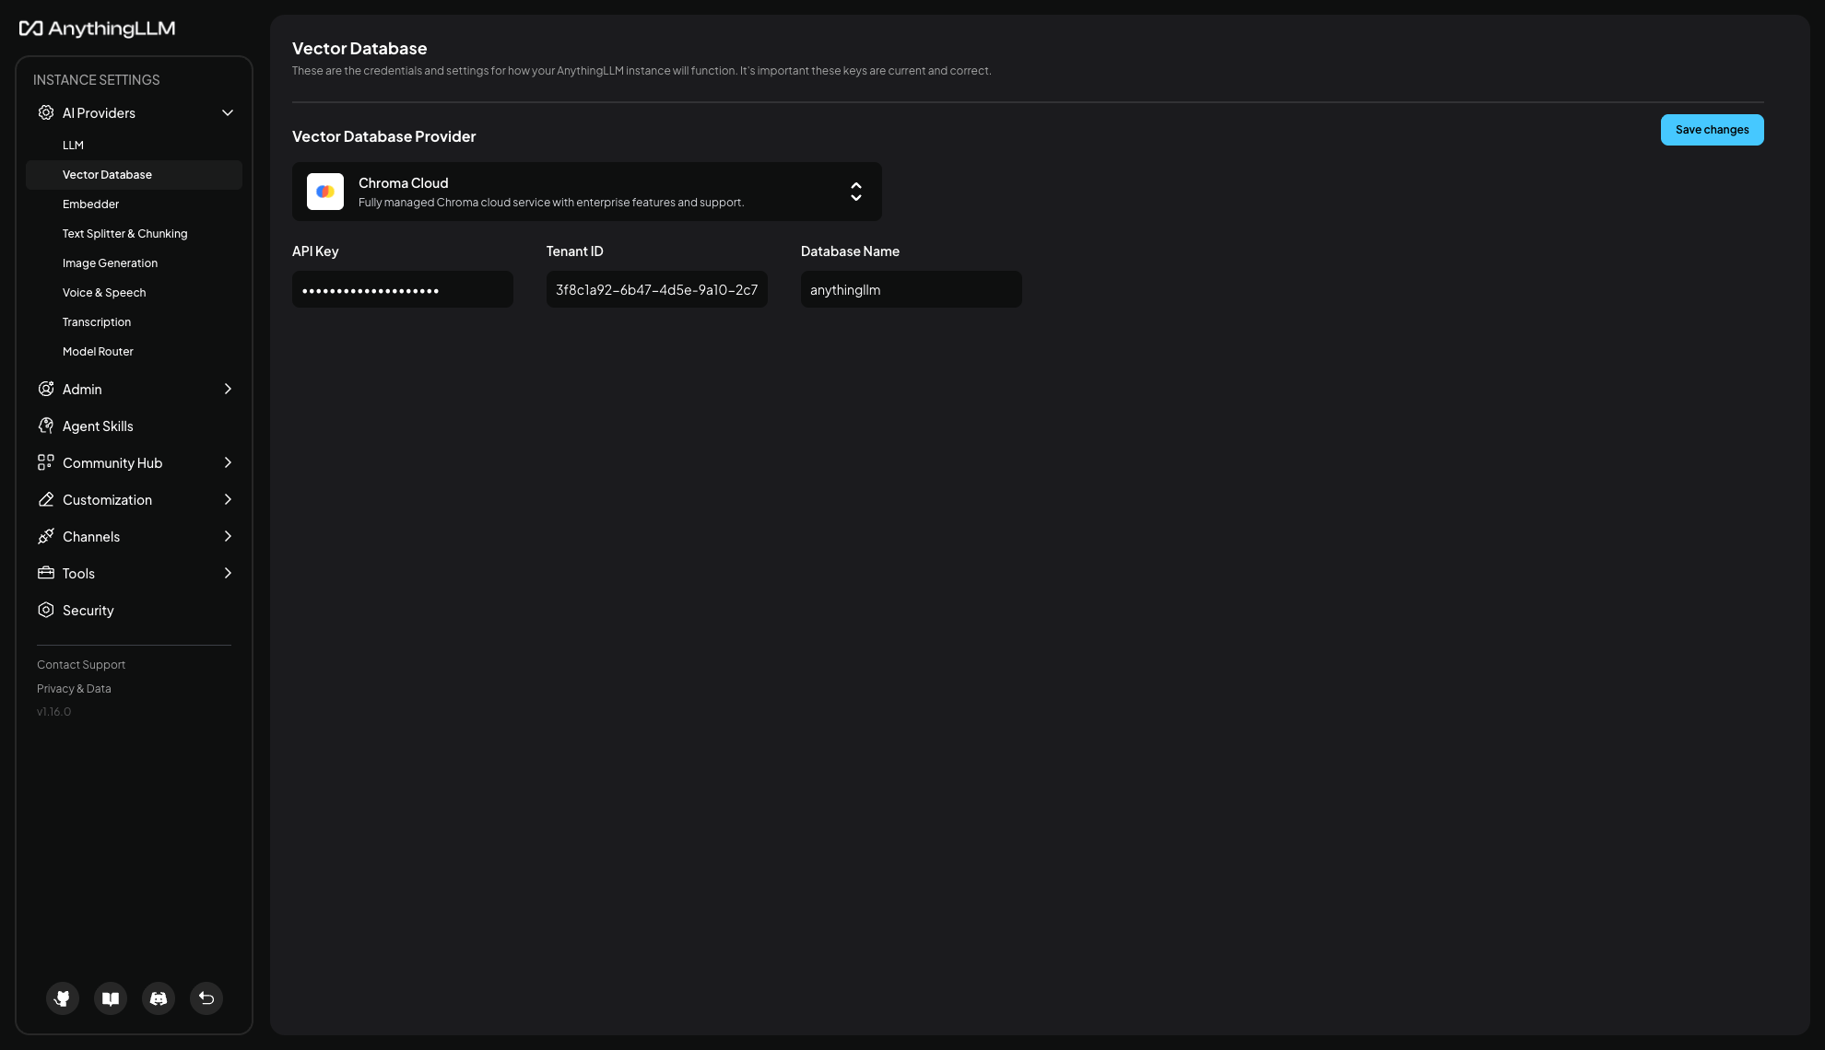Collapse the AI Providers section chevron
Image resolution: width=1825 pixels, height=1050 pixels.
[228, 112]
